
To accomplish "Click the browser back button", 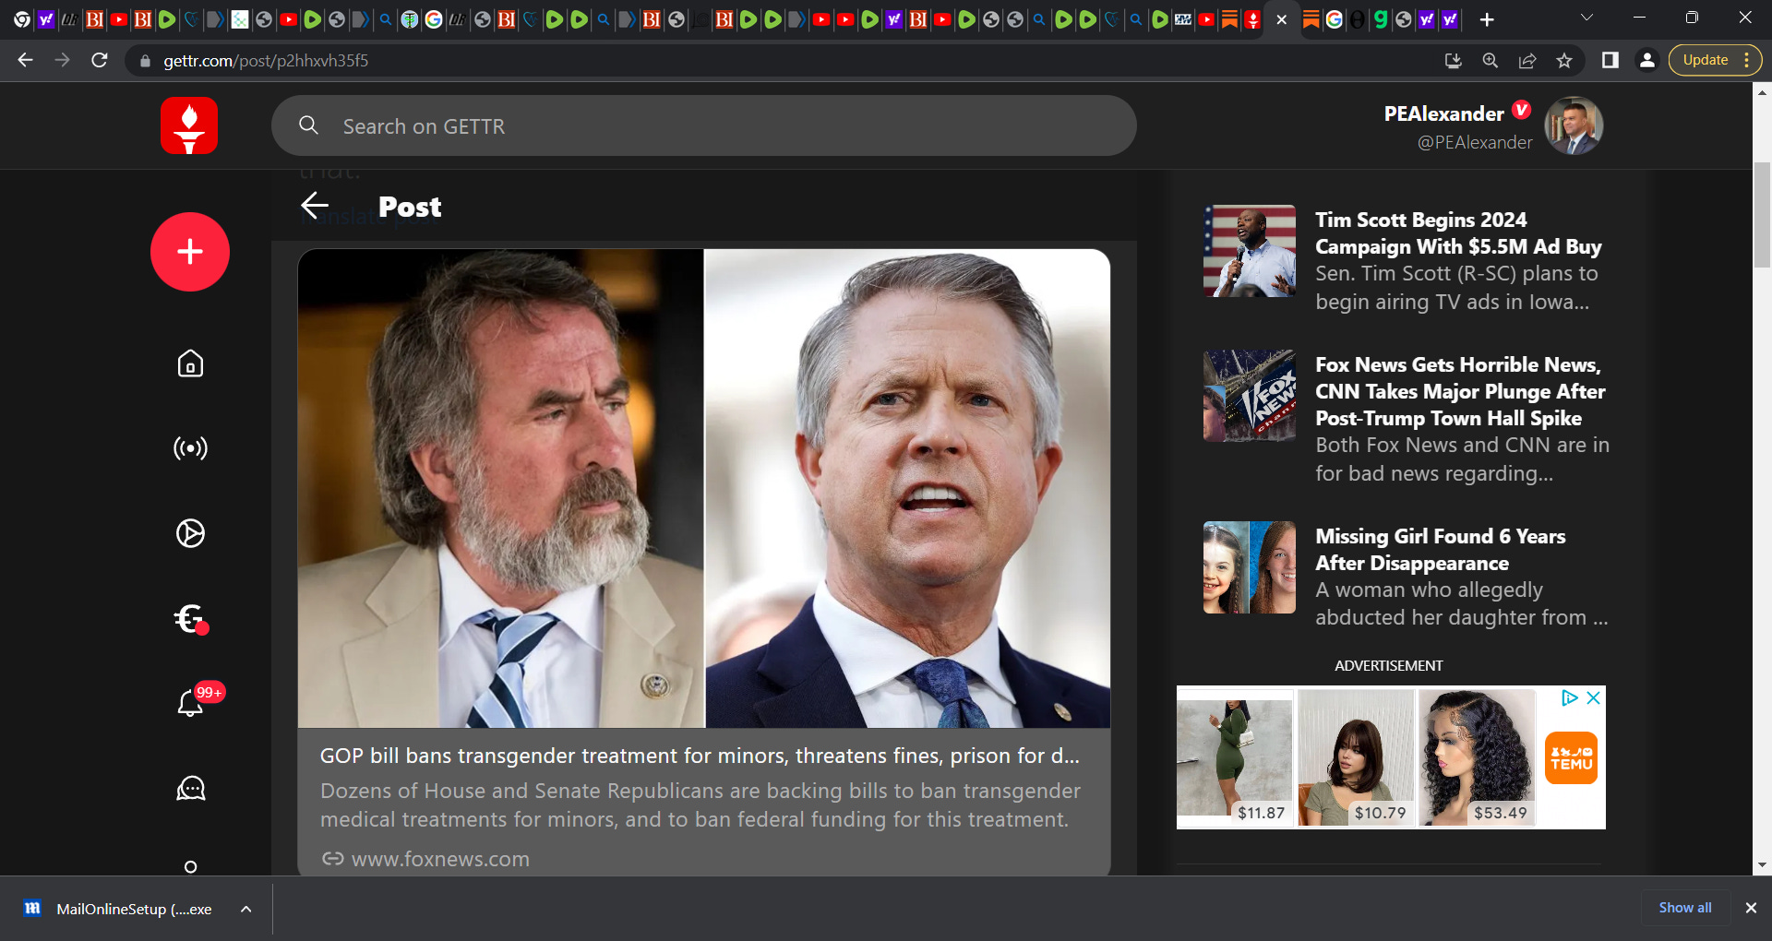I will click(25, 60).
